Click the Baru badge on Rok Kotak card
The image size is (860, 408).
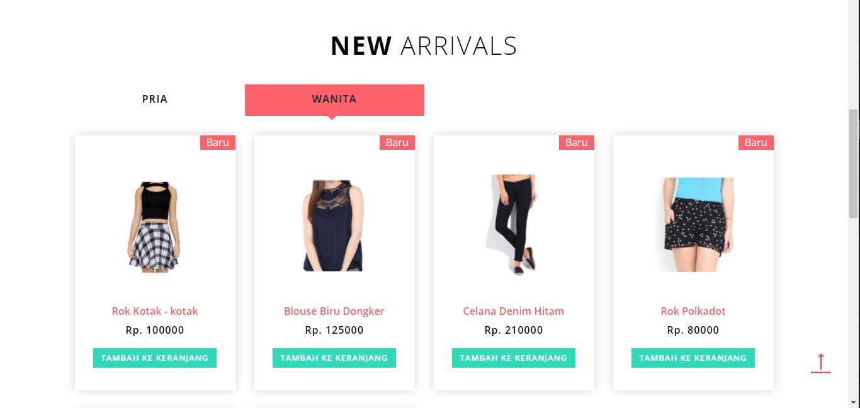[x=218, y=142]
